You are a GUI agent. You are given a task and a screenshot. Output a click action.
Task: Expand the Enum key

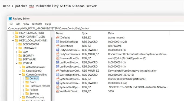[x=24, y=82]
